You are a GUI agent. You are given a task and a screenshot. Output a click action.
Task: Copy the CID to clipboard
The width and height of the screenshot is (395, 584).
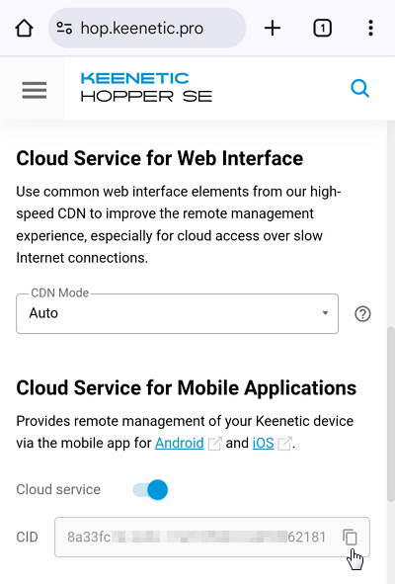pyautogui.click(x=350, y=538)
